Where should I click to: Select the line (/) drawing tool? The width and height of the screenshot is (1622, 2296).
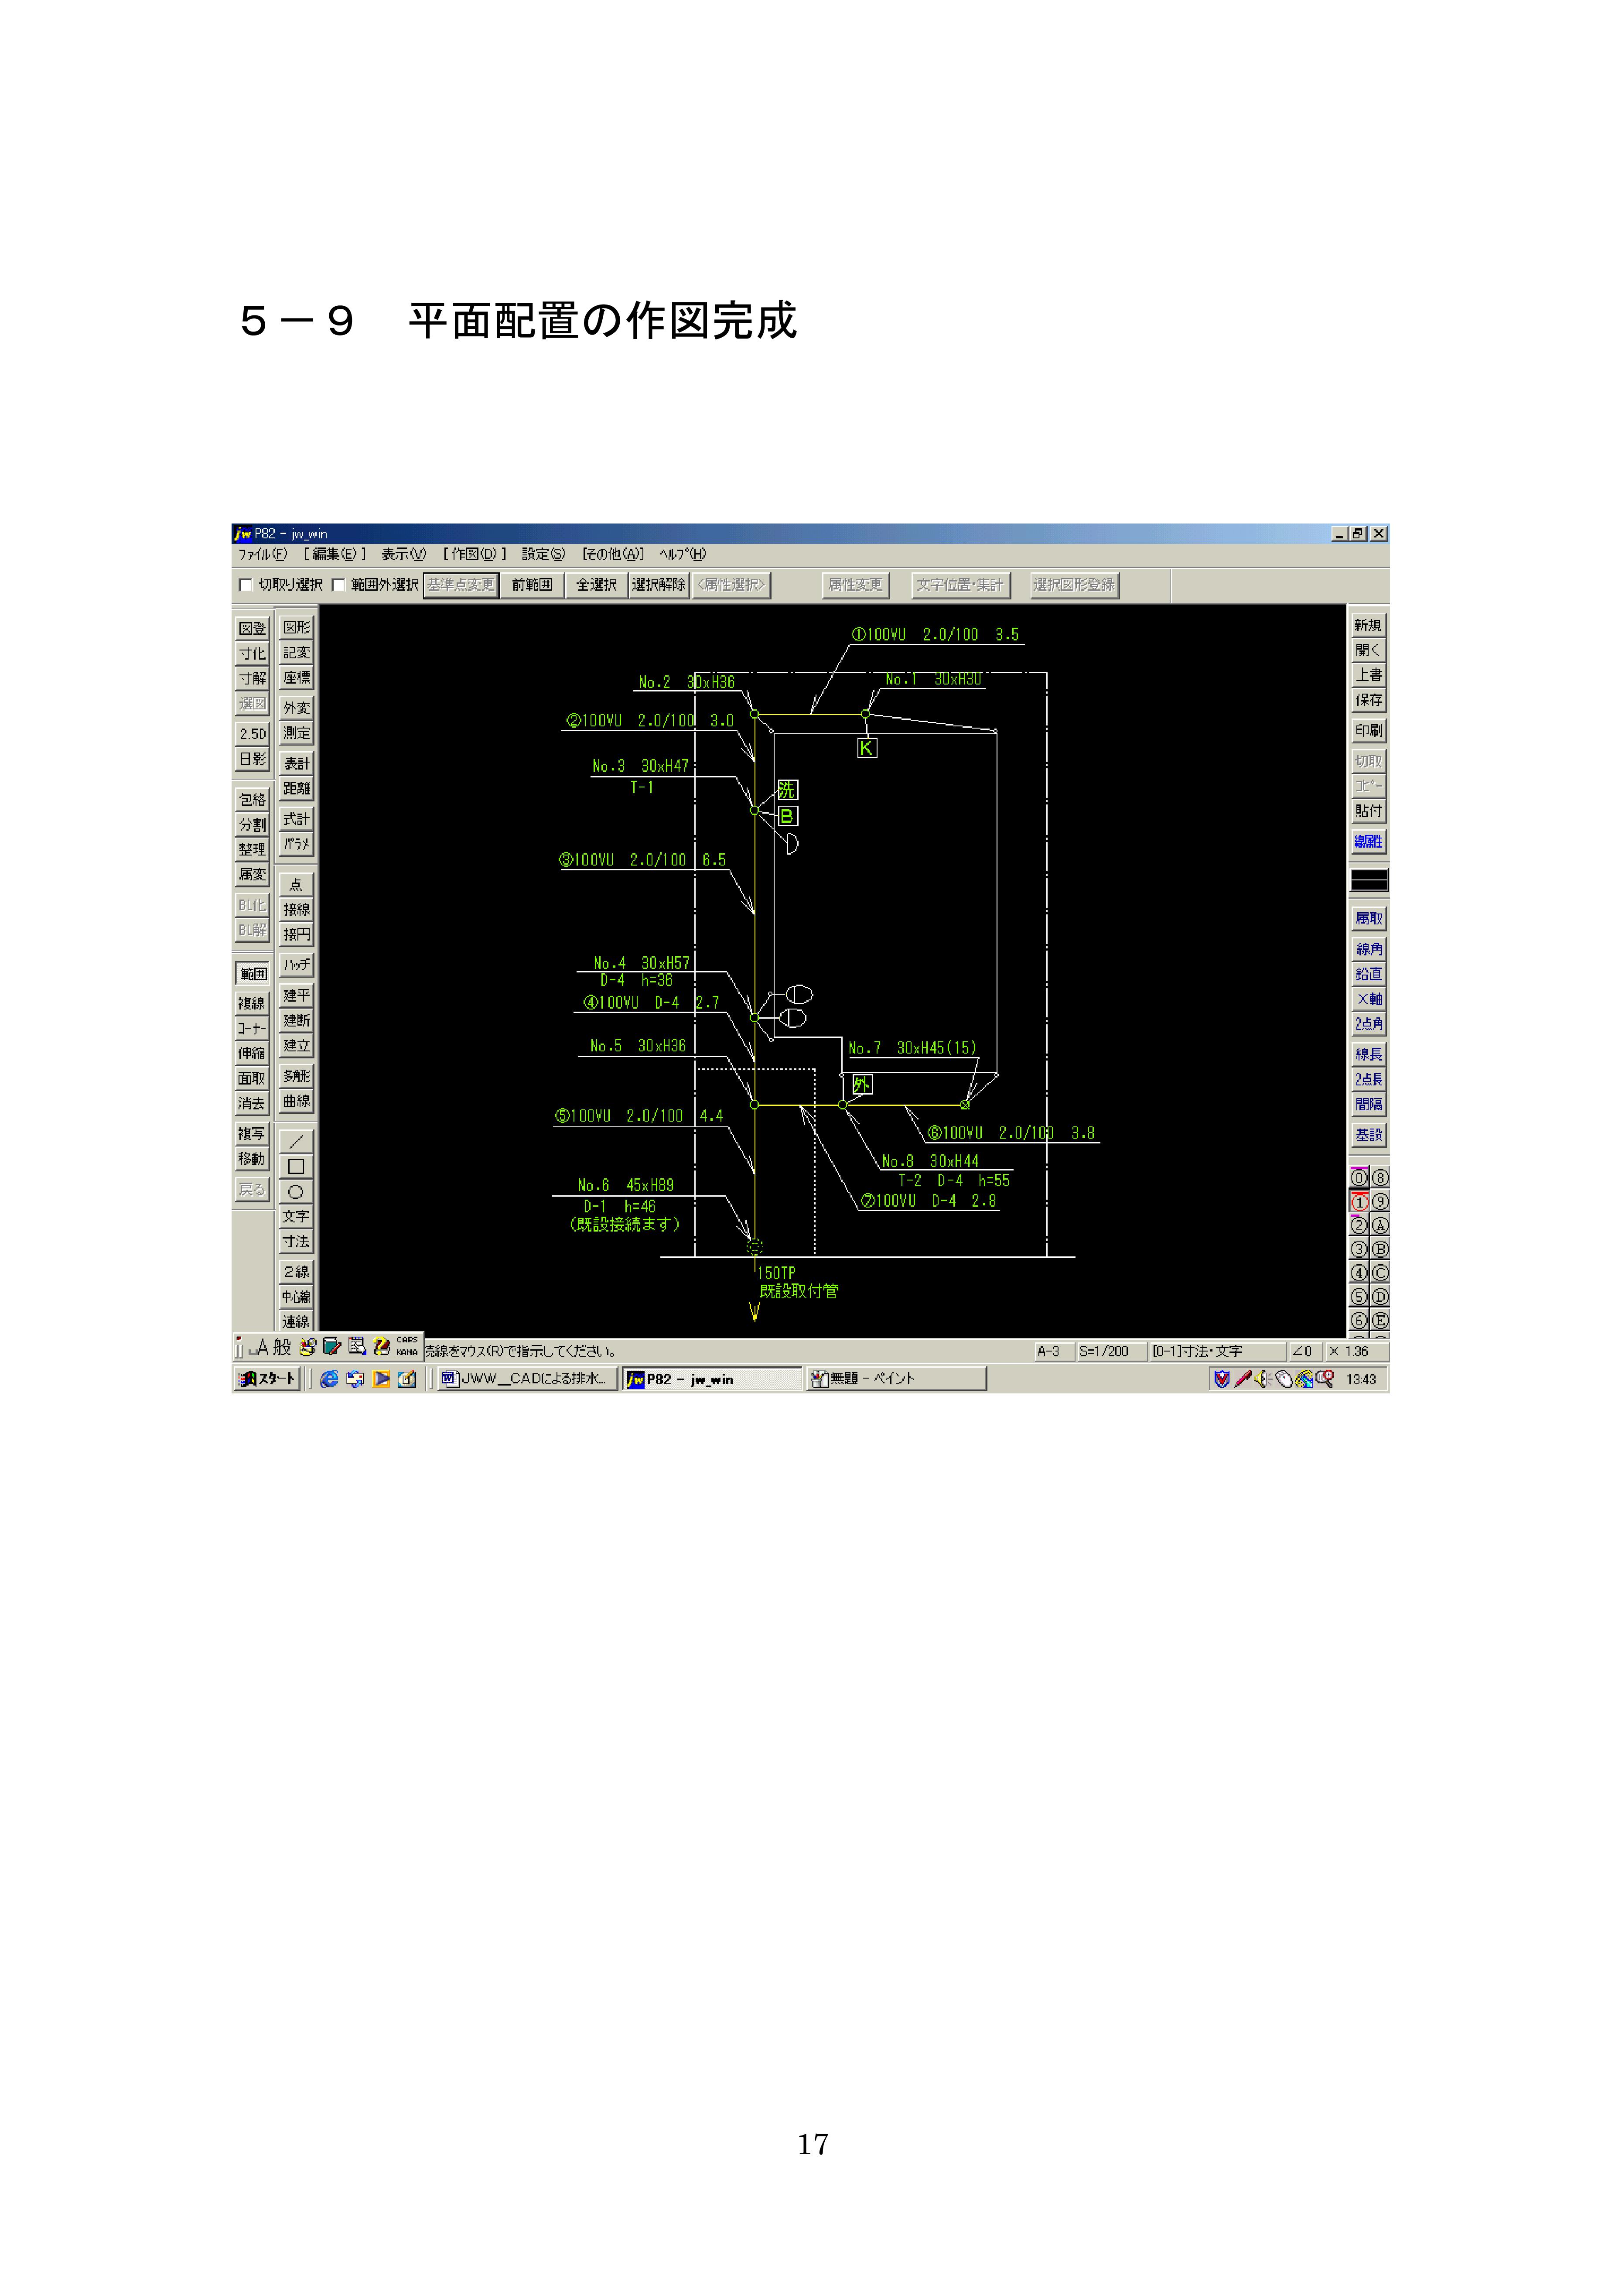coord(296,1141)
